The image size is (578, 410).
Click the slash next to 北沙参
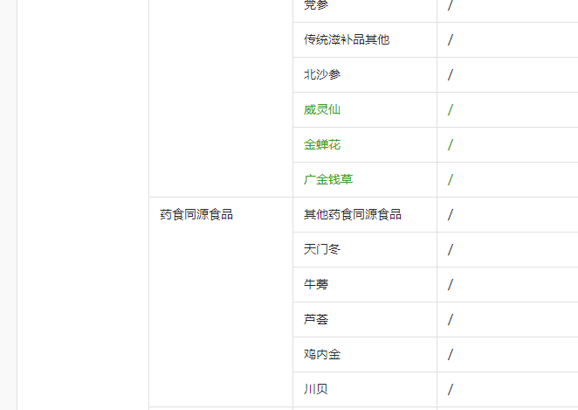pyautogui.click(x=450, y=74)
